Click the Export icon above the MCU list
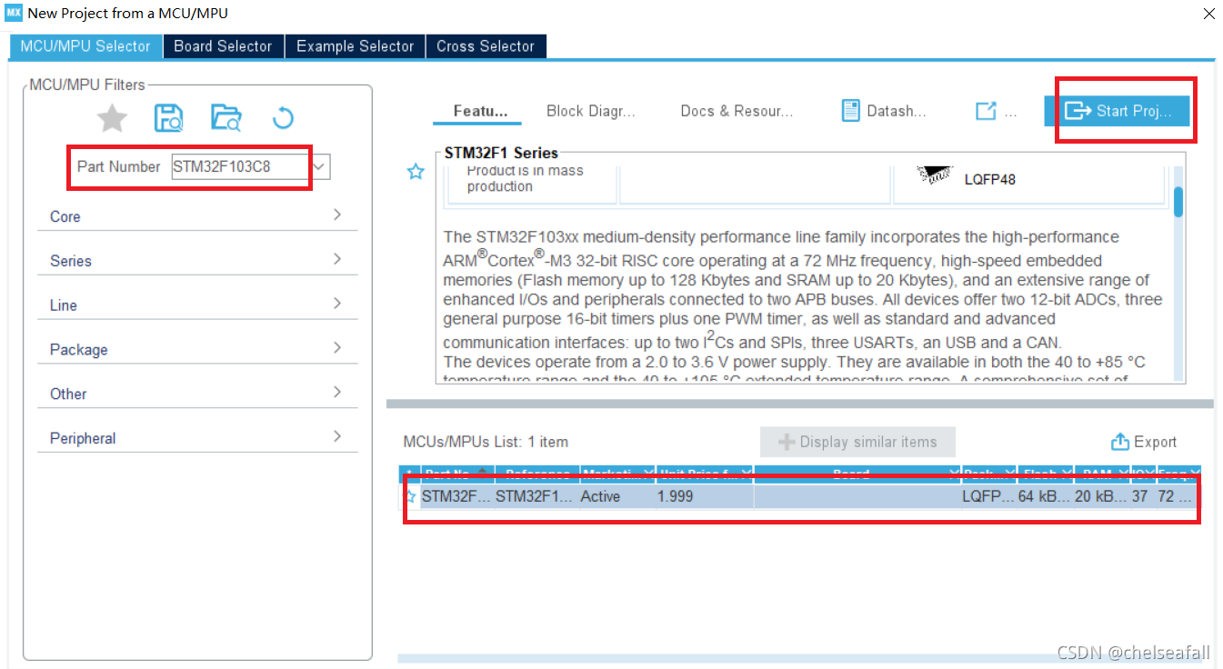The height and width of the screenshot is (669, 1223). click(1120, 442)
